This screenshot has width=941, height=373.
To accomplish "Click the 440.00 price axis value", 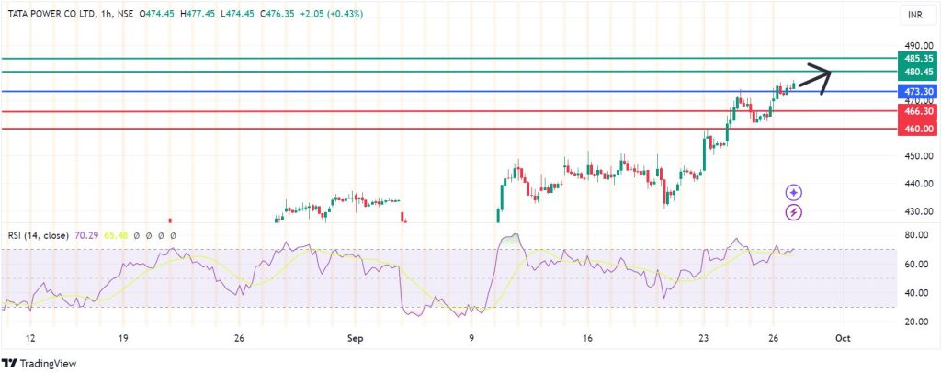I will 918,184.
